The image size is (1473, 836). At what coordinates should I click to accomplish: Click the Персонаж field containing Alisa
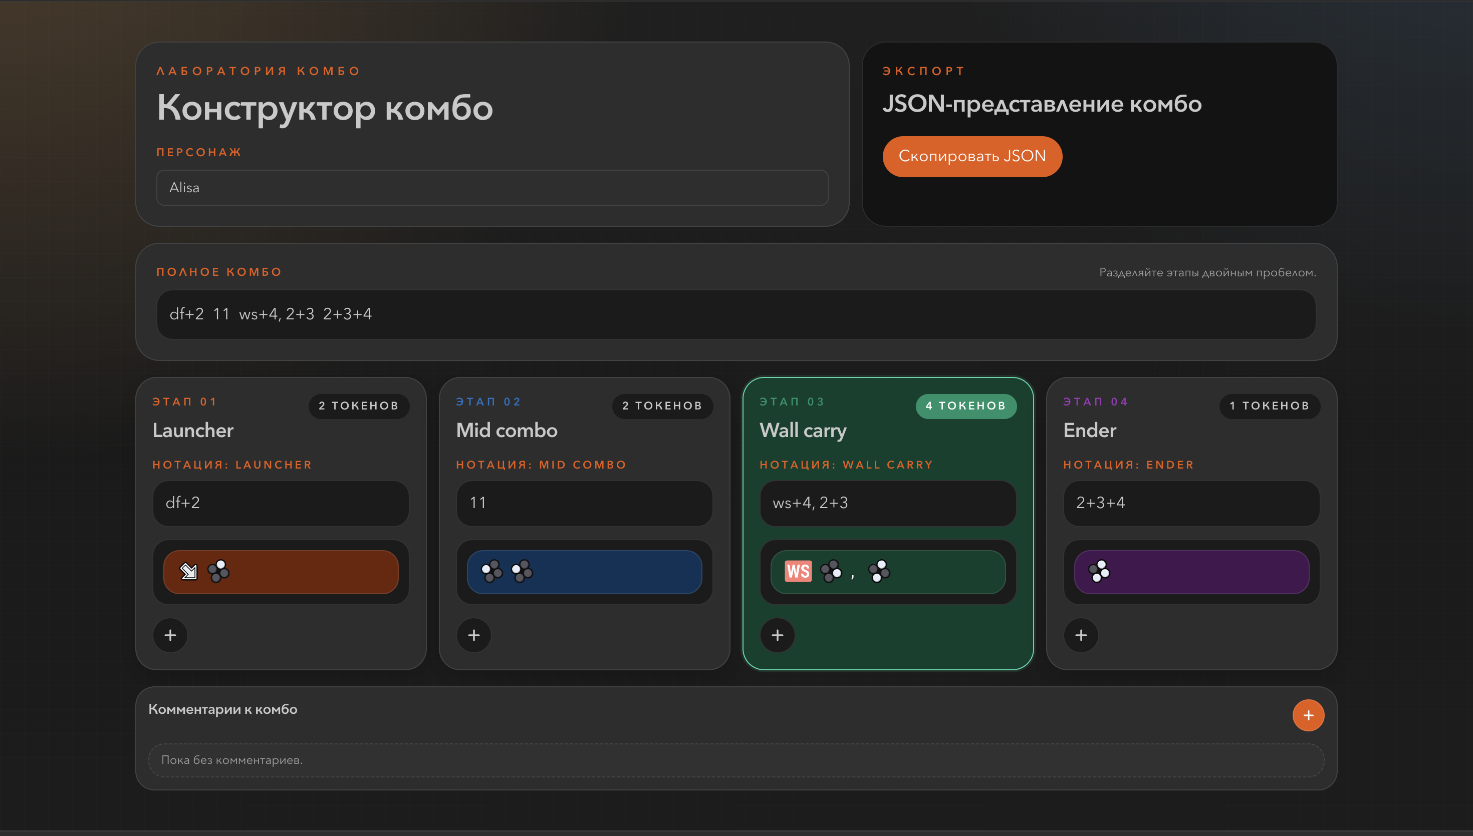coord(493,187)
